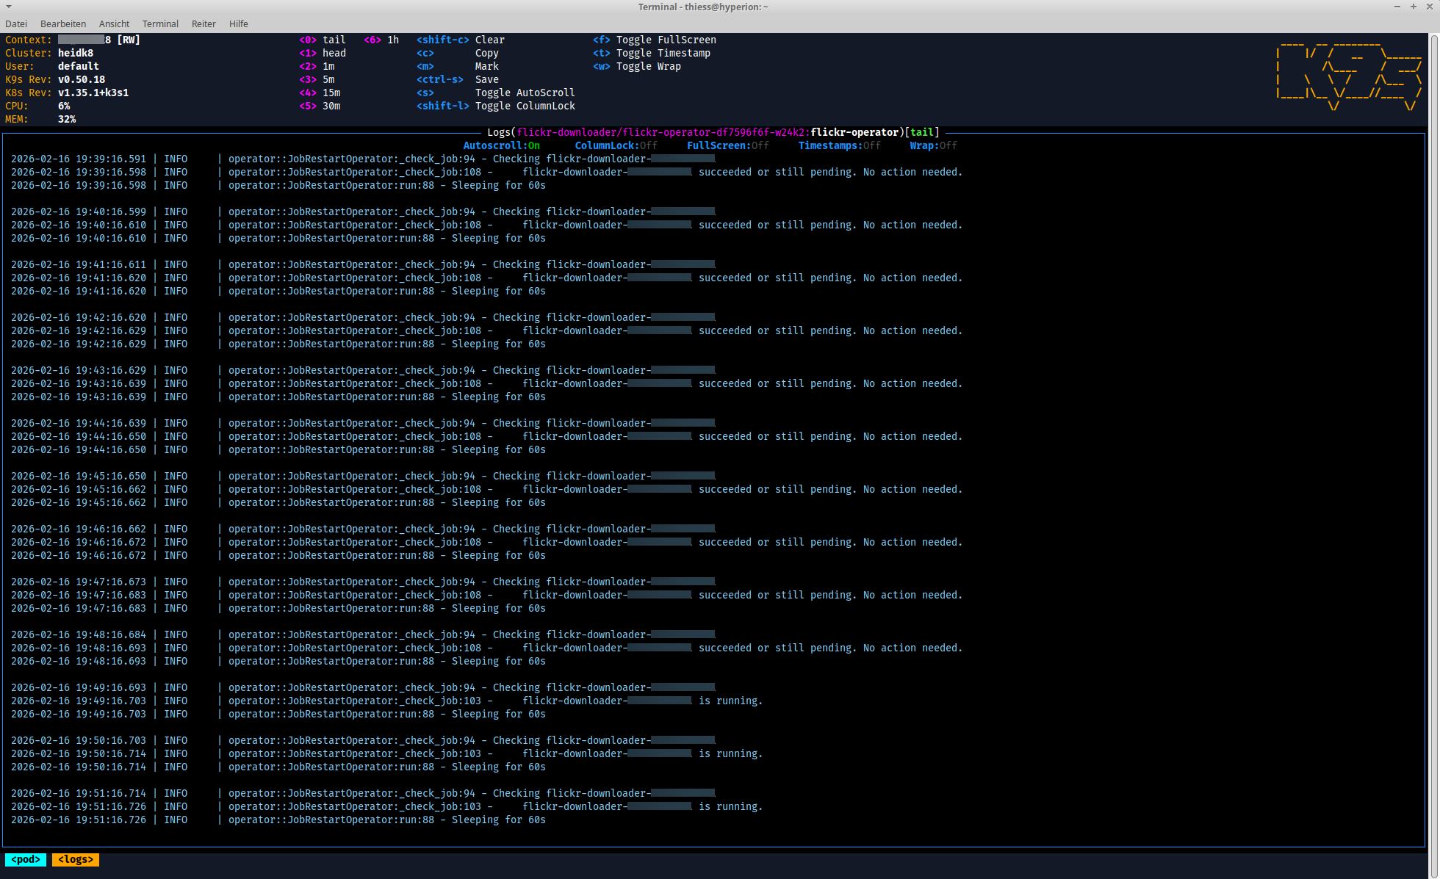The image size is (1440, 879).
Task: Click the K9s ASCII logo
Action: coord(1349,73)
